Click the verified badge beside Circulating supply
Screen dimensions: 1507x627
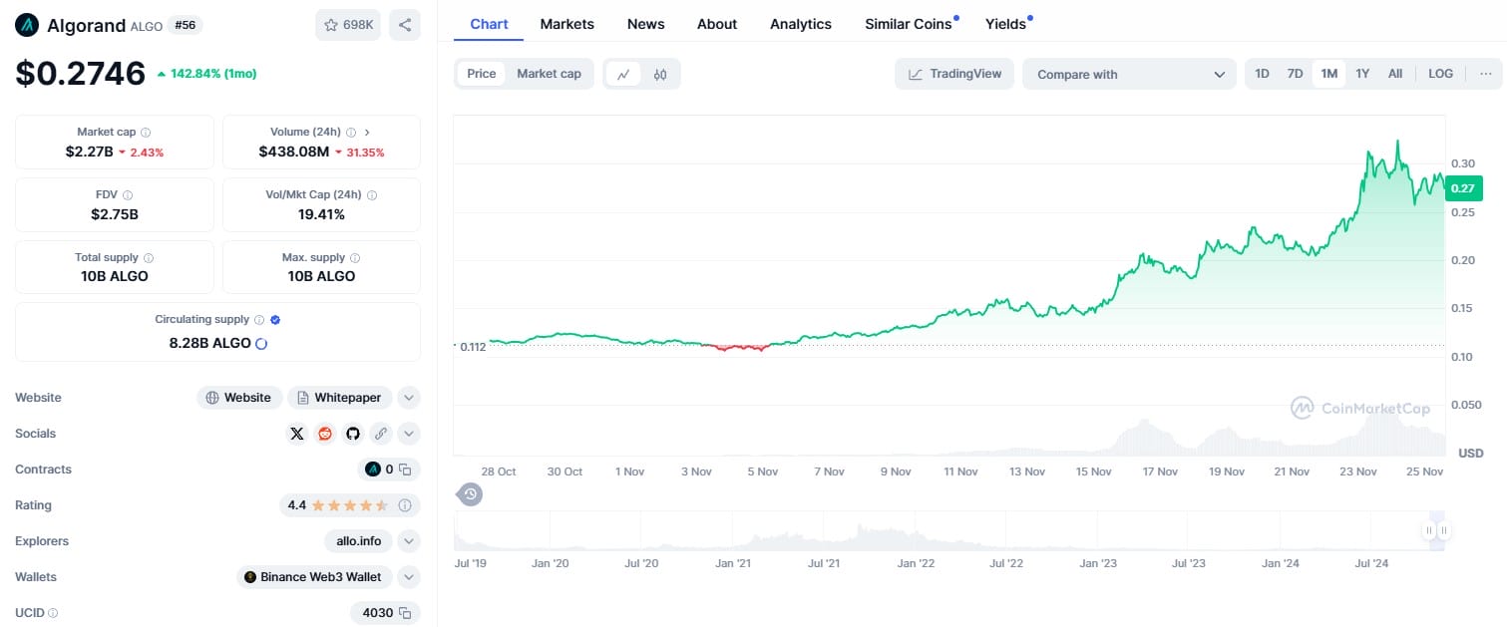275,320
